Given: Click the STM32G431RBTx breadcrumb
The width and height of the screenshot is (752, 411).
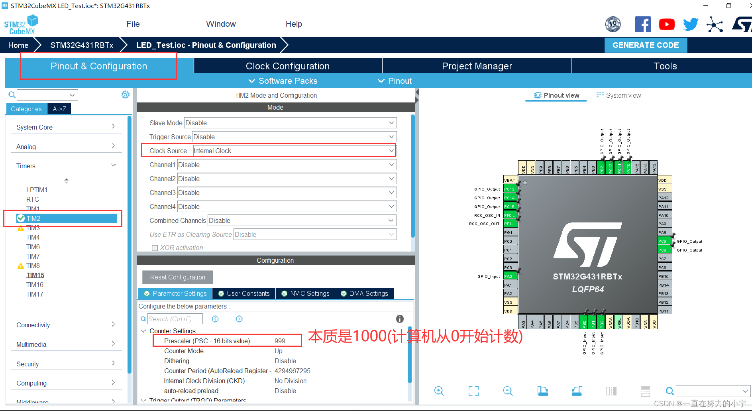Looking at the screenshot, I should coord(82,45).
